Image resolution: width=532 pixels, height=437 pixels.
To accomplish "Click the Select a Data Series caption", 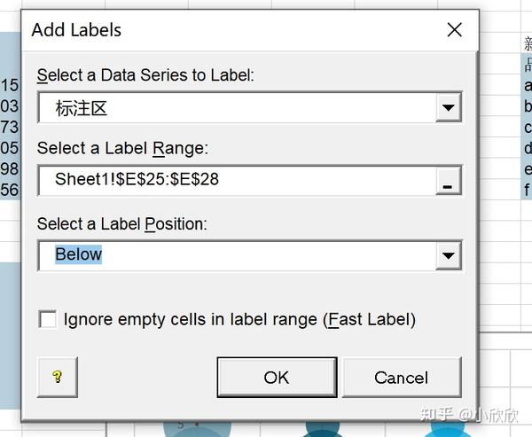I will 145,75.
